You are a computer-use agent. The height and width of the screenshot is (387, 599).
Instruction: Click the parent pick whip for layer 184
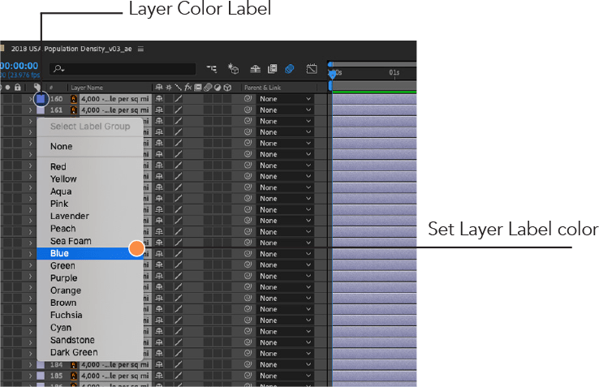click(248, 364)
